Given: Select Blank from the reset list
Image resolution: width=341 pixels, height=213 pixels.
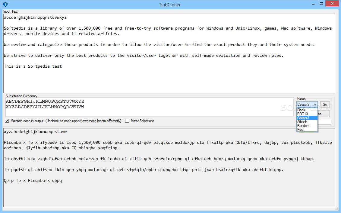Looking at the screenshot, I should pyautogui.click(x=307, y=110).
